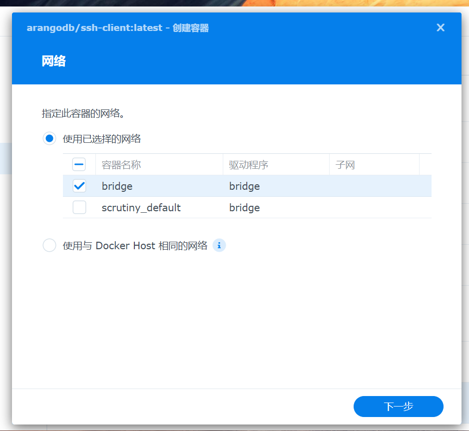The height and width of the screenshot is (431, 469).
Task: Select the scrutiny_default network name cell
Action: pos(141,208)
